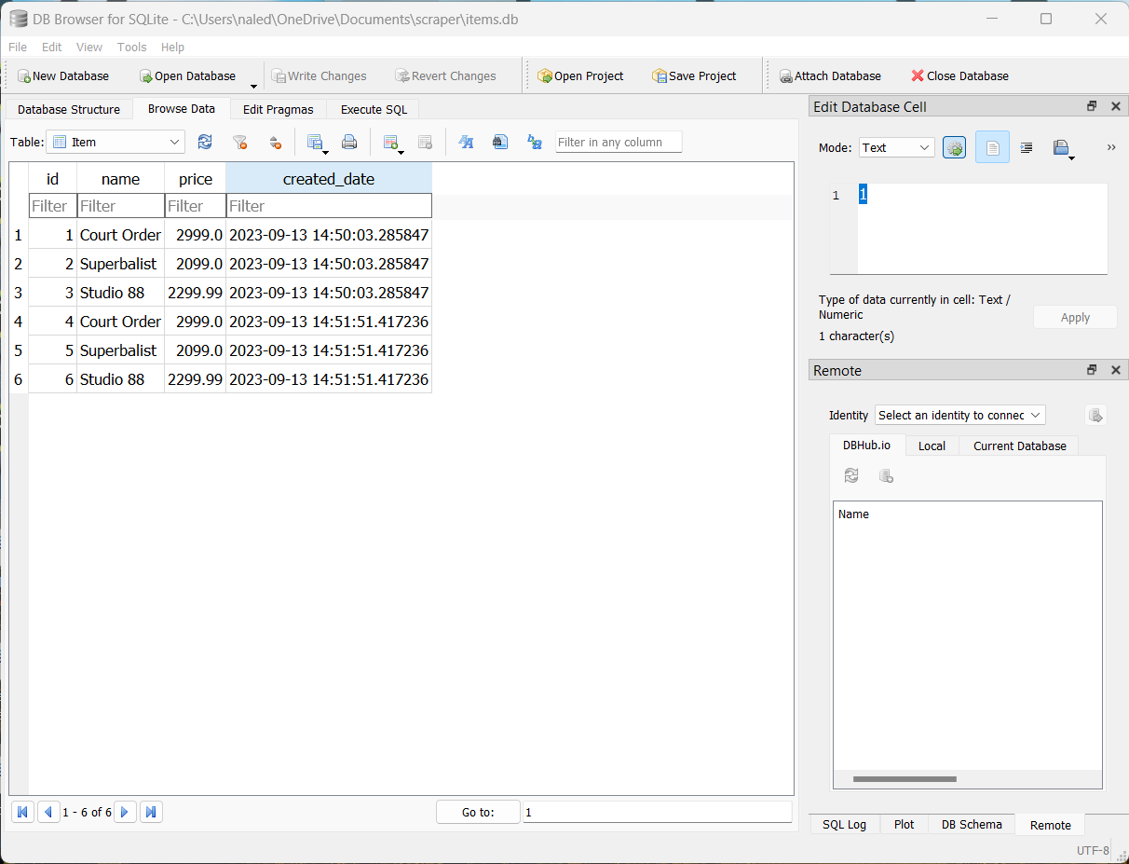Click the upload database icon beside Identity
The height and width of the screenshot is (864, 1129).
pos(1095,415)
